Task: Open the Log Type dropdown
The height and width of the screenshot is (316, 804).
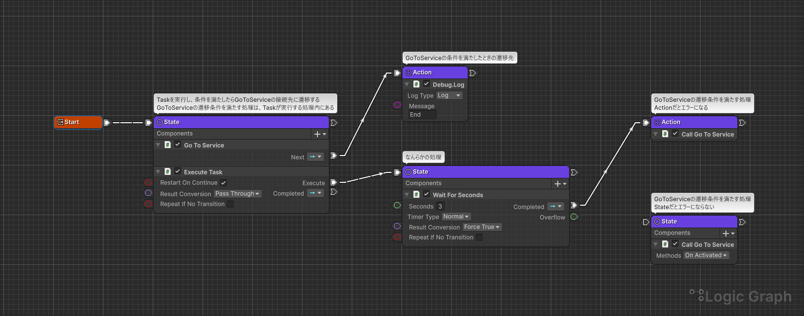Action: (x=449, y=95)
